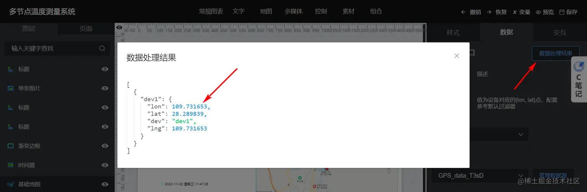The width and height of the screenshot is (587, 192).
Task: Toggle ruler eye icon at canvas corner
Action: [x=119, y=27]
